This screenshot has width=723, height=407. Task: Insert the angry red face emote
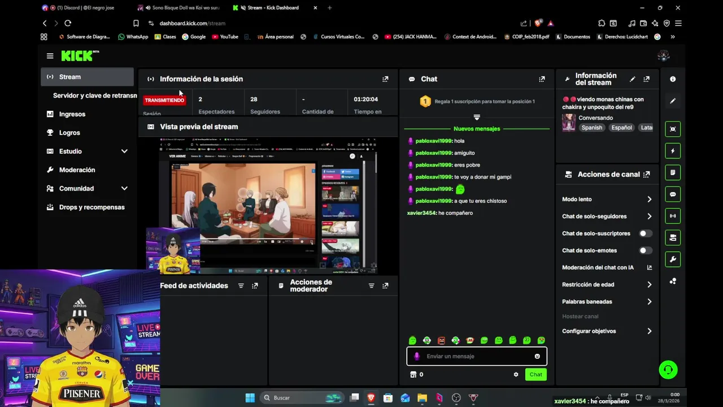[x=441, y=340]
